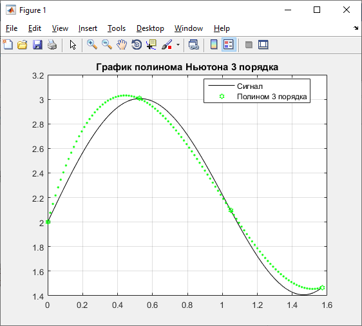The height and width of the screenshot is (326, 362).
Task: Click the green star marker at x=0
Action: tap(48, 222)
